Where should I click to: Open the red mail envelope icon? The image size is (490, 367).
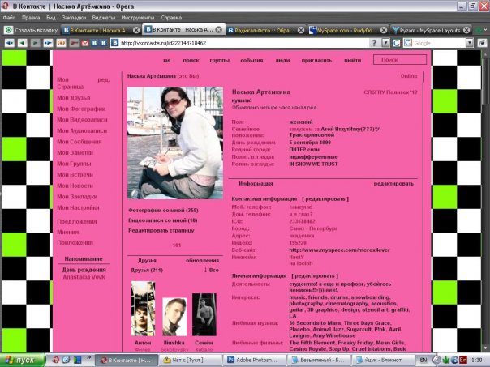point(85,43)
